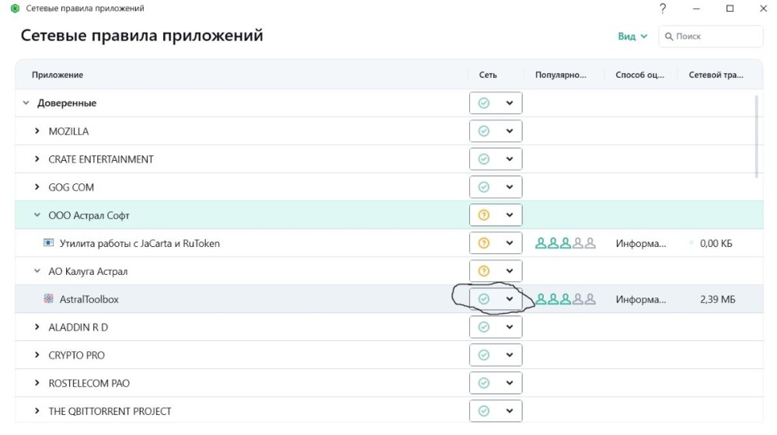Click Информа... rating method for JaCarta utility
Screen dimensions: 777x435
pyautogui.click(x=641, y=243)
